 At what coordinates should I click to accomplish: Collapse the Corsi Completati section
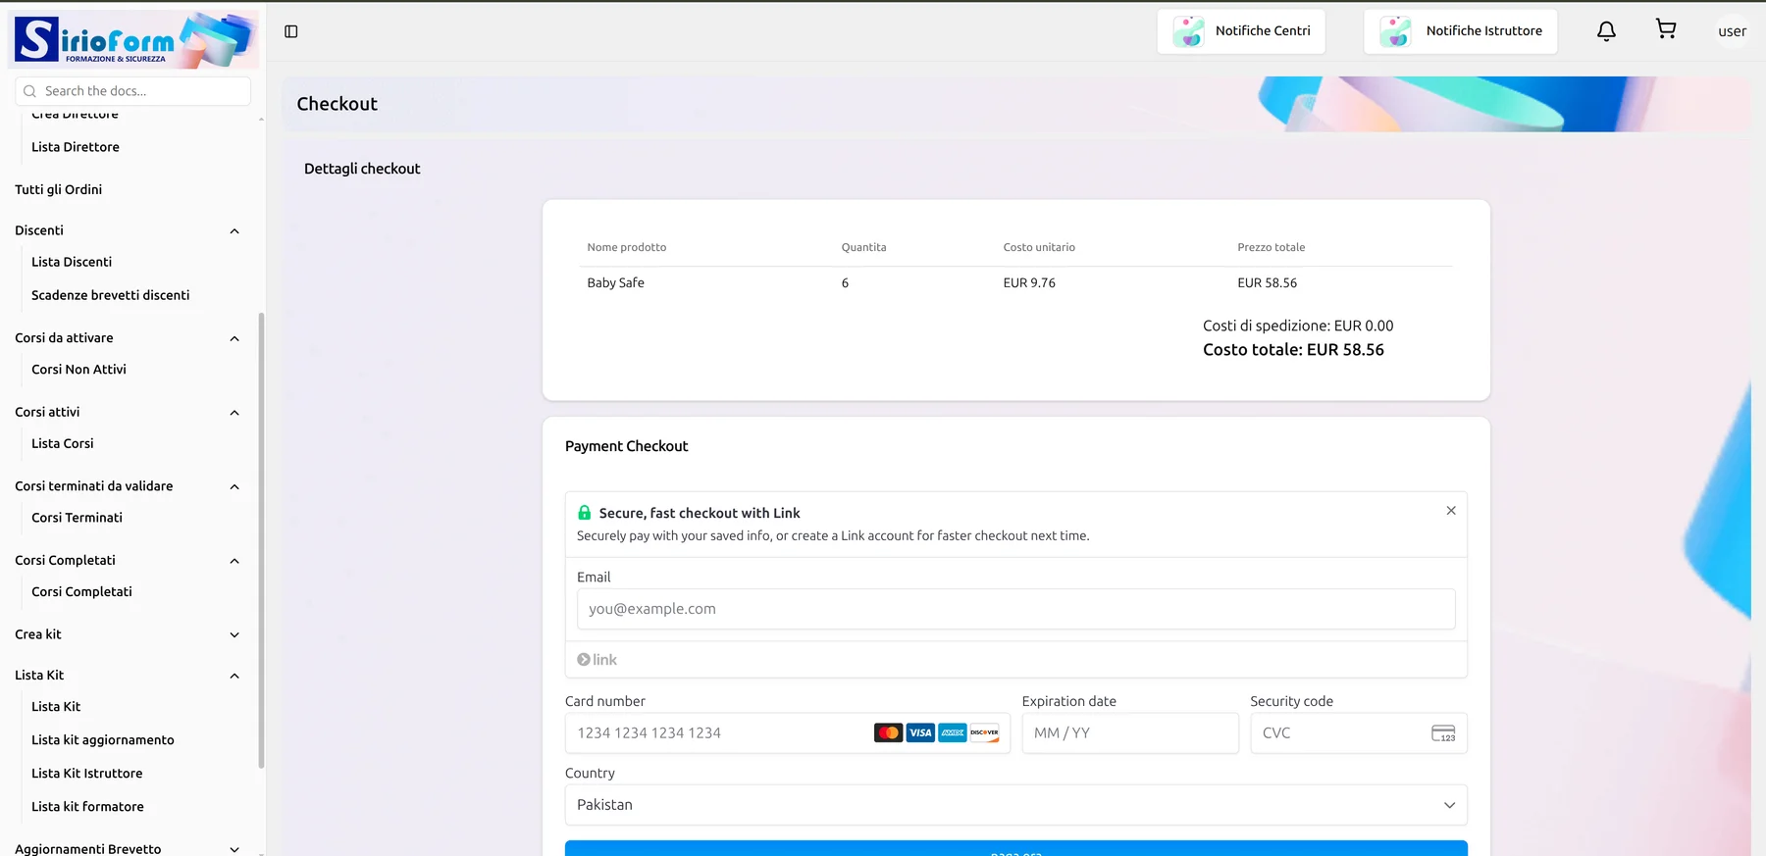234,562
